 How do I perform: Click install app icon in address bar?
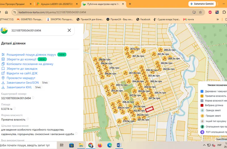pos(194,12)
